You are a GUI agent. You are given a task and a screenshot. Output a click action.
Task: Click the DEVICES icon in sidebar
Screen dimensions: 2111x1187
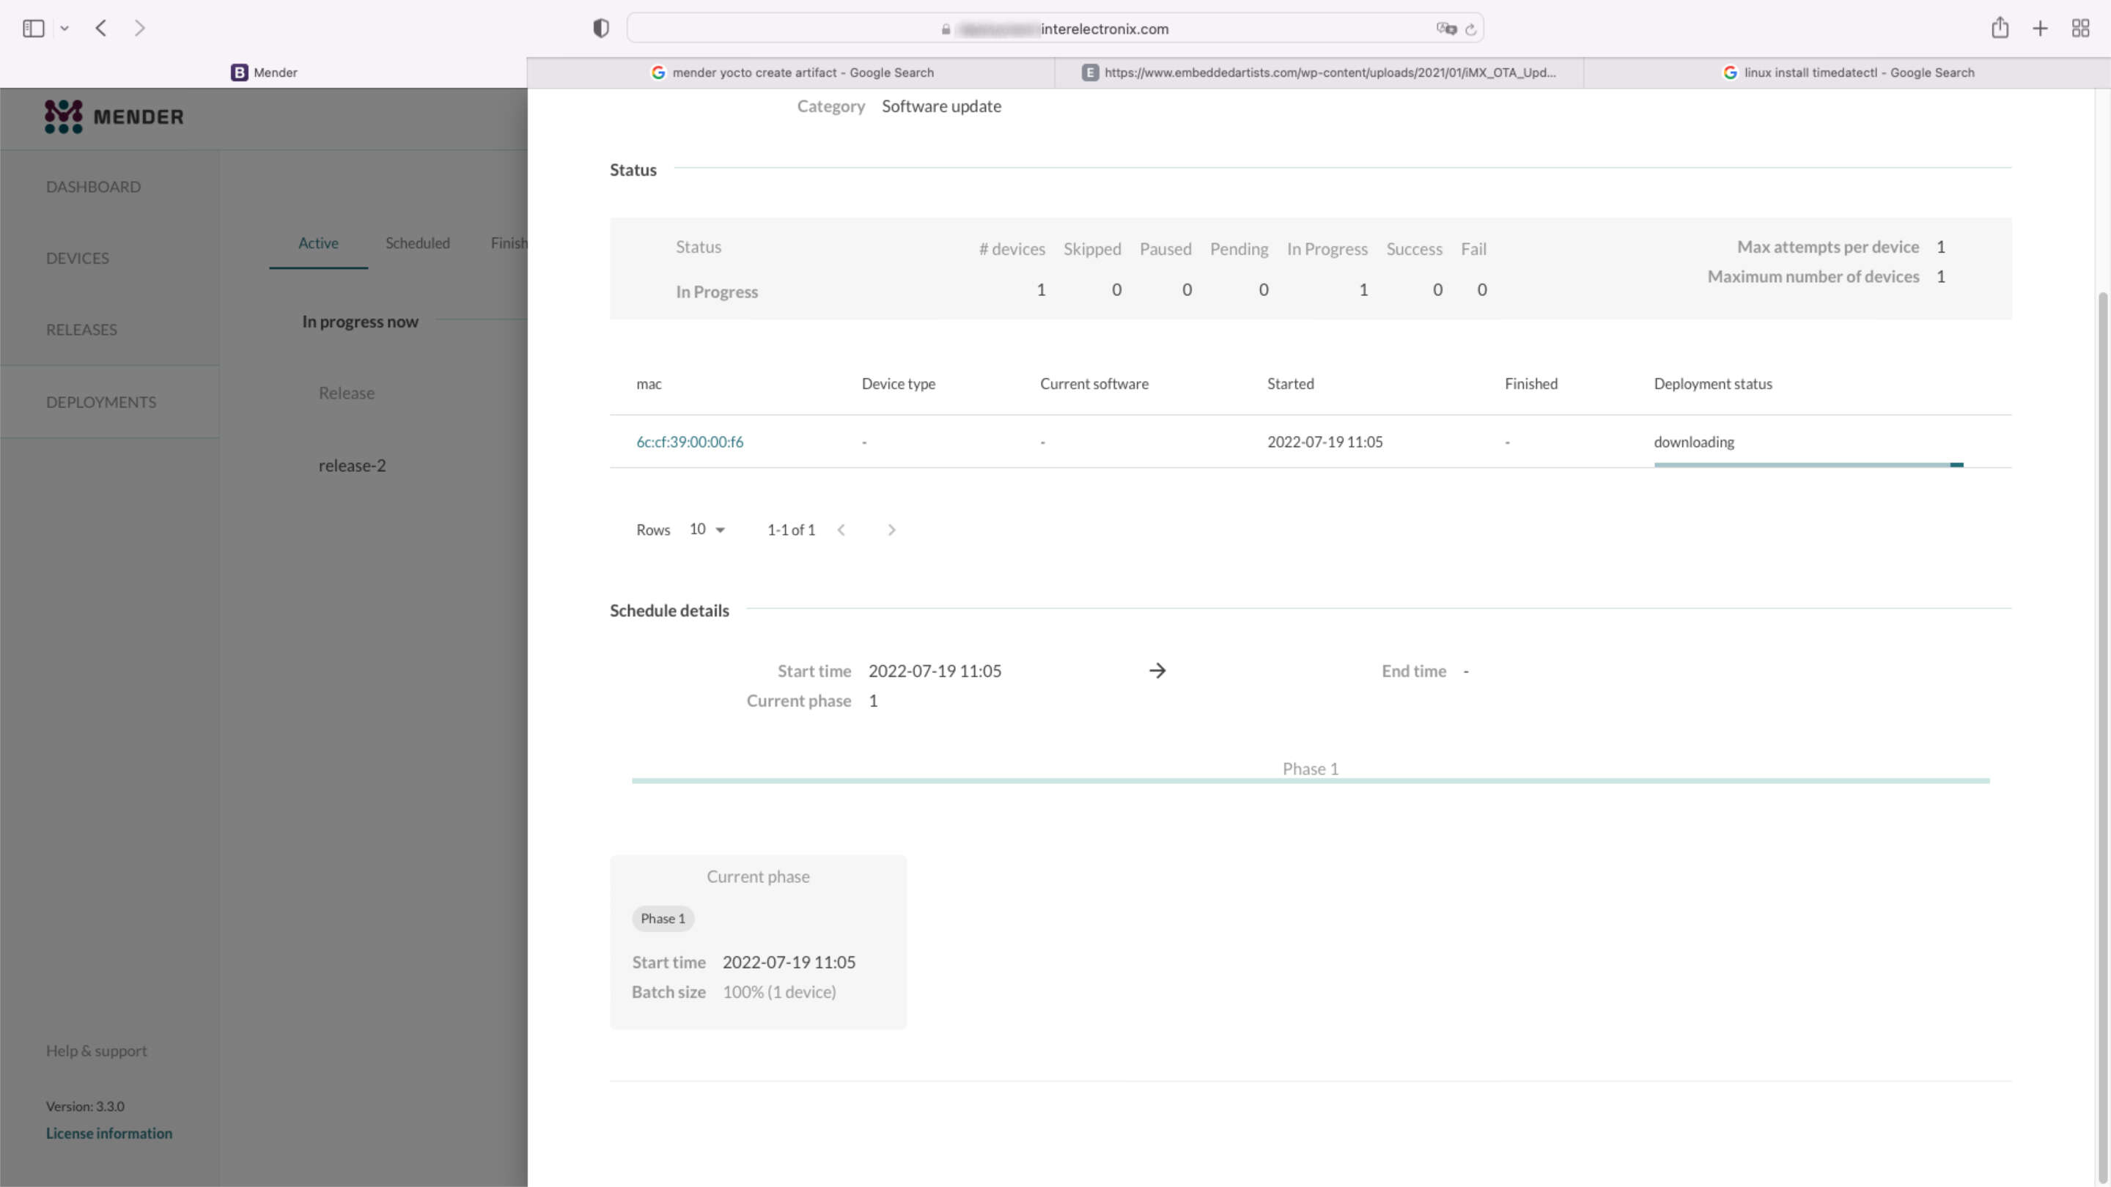(x=77, y=258)
